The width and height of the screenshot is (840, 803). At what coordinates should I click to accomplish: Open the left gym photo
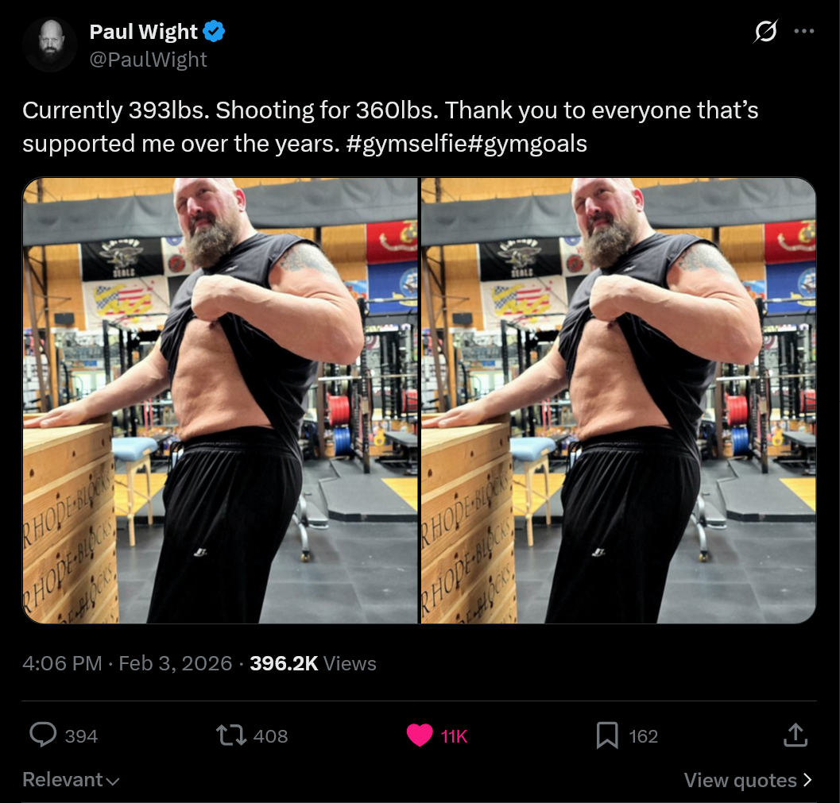click(220, 400)
